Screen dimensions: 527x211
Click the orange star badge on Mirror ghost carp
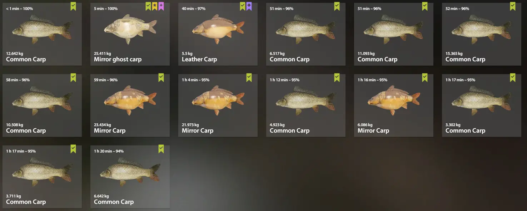coord(155,6)
